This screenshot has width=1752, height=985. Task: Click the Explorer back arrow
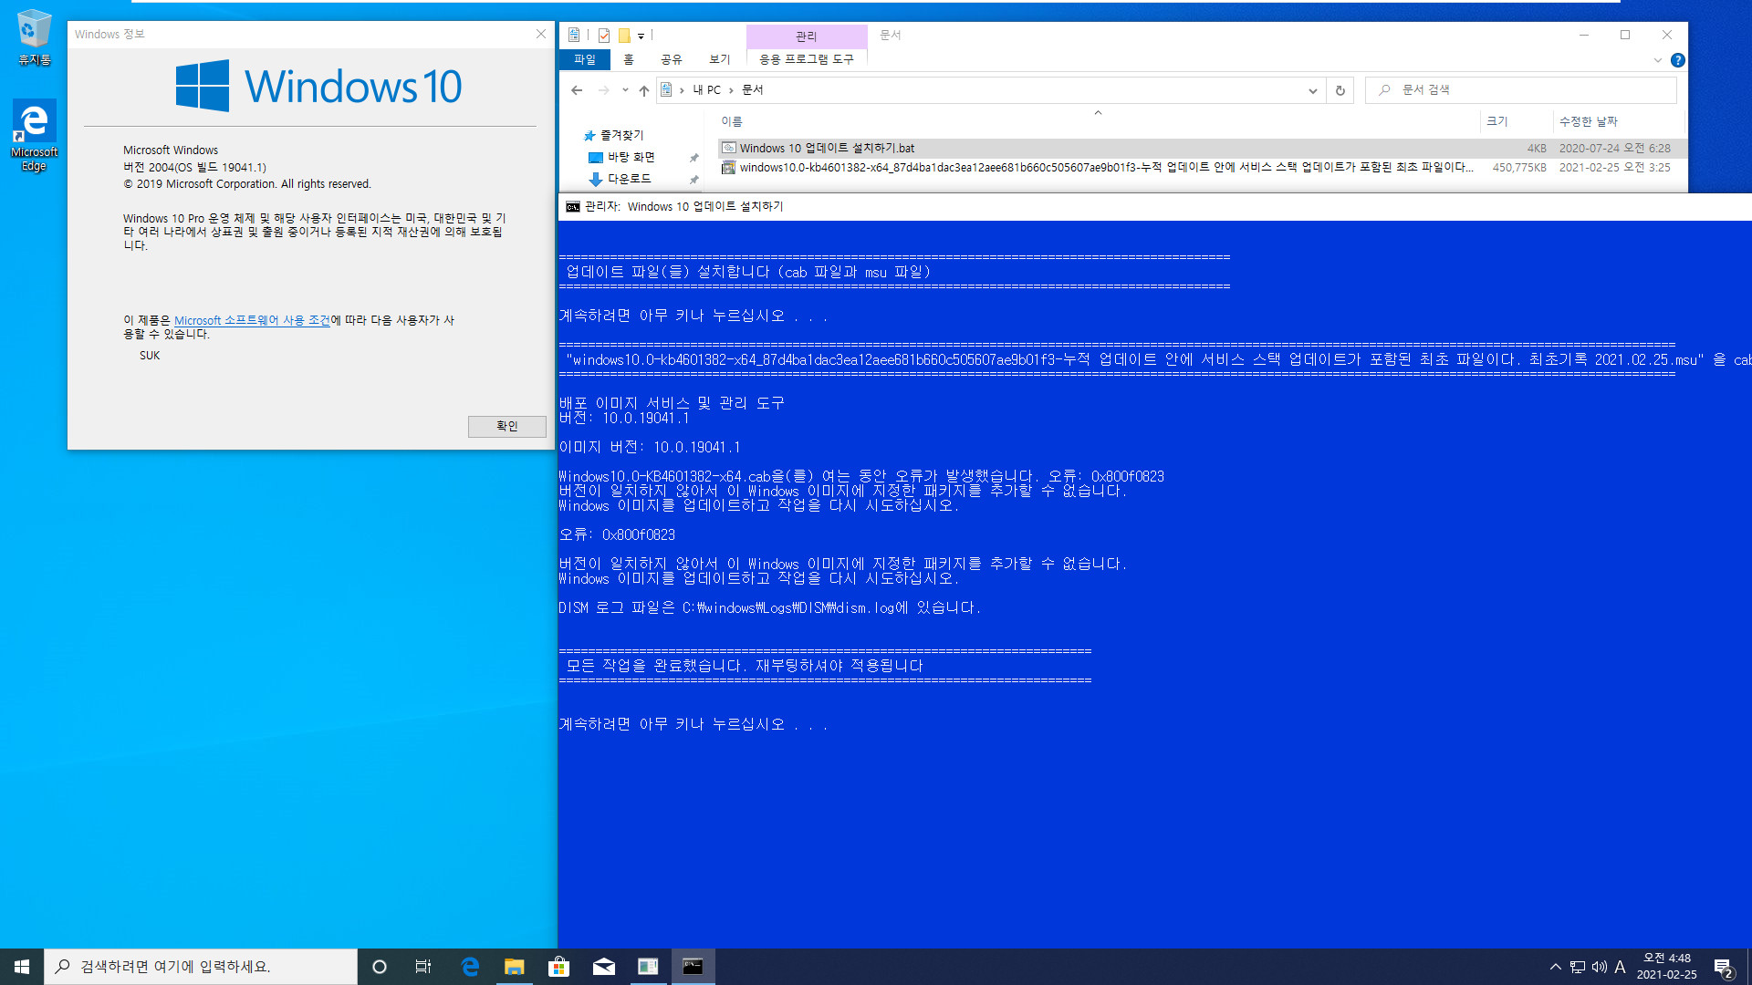coord(577,90)
